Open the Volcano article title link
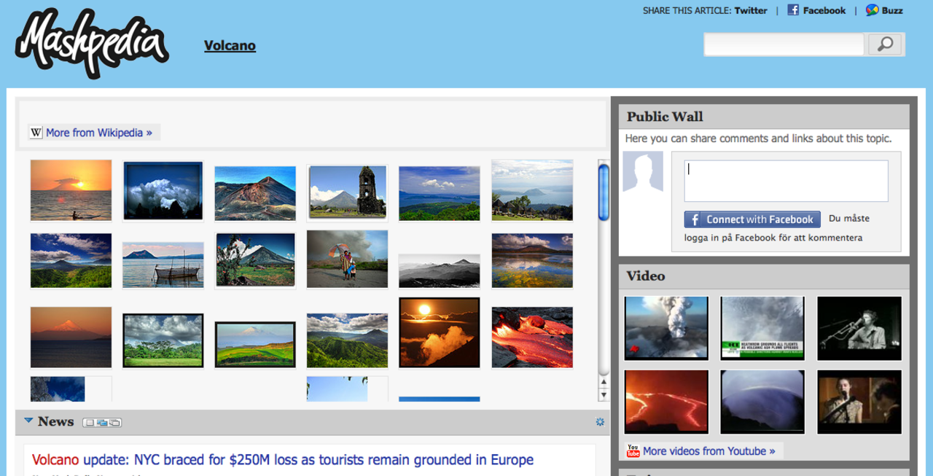This screenshot has height=476, width=933. click(230, 46)
